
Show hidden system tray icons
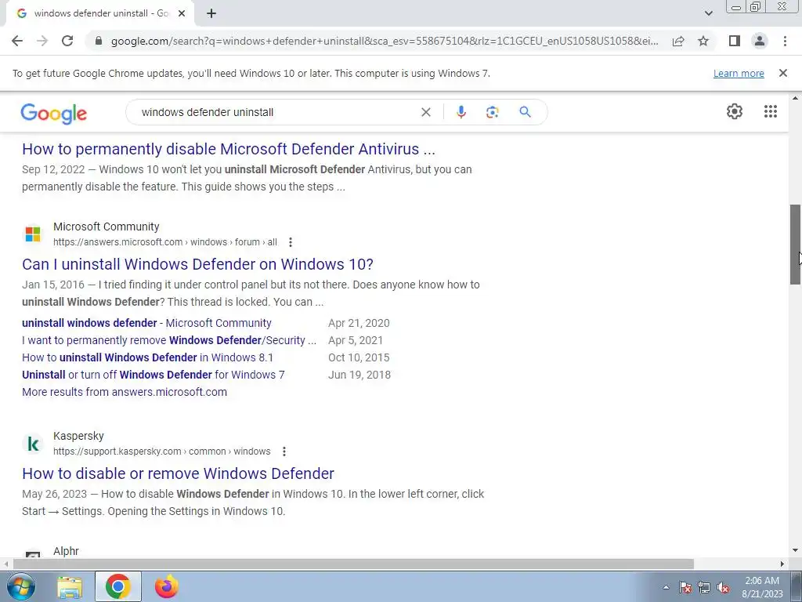click(666, 587)
